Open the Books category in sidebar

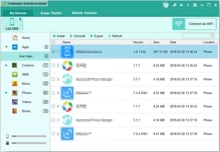(x=26, y=111)
